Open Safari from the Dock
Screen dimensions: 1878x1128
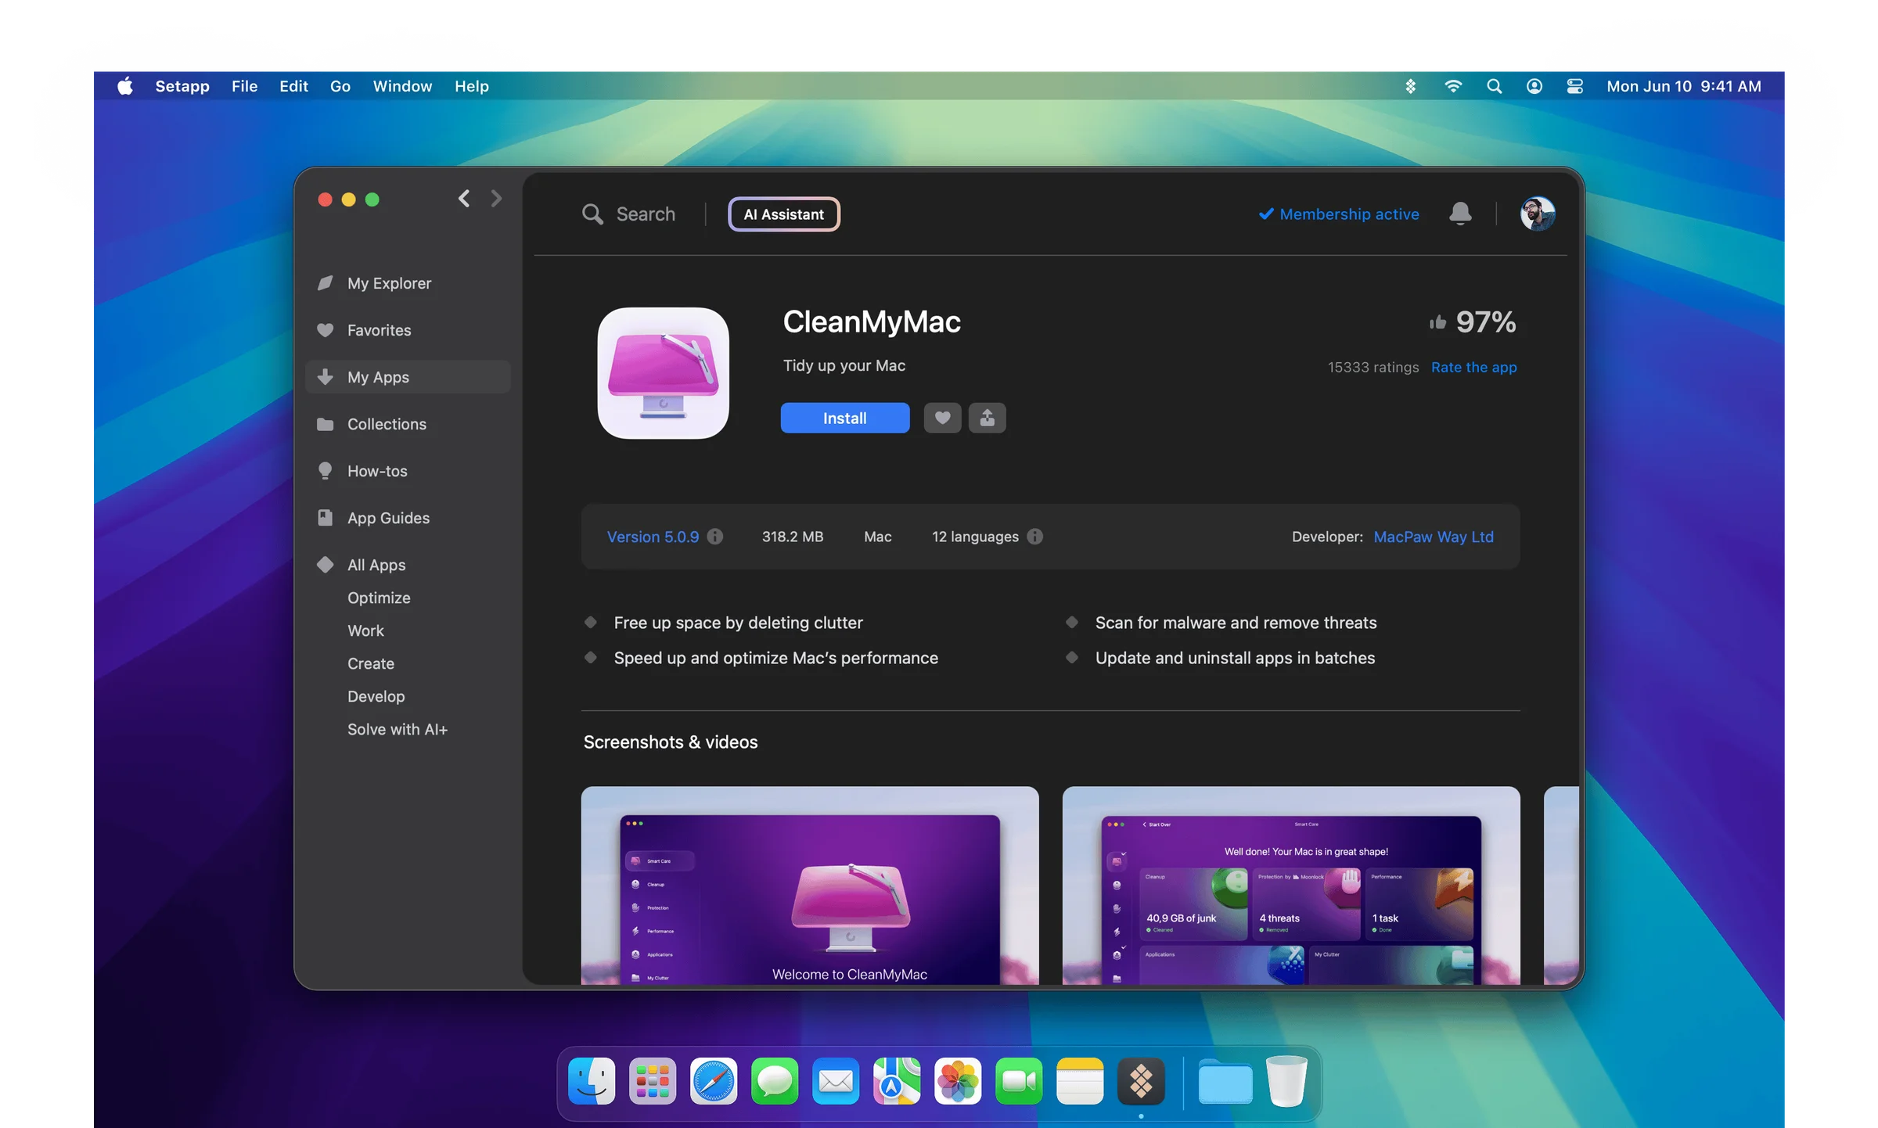[x=713, y=1081]
